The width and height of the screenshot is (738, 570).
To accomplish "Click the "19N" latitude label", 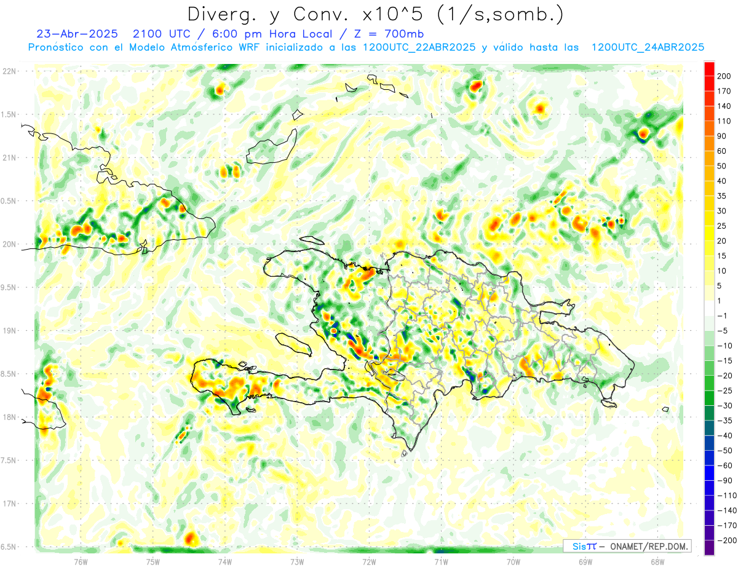I will pos(9,331).
